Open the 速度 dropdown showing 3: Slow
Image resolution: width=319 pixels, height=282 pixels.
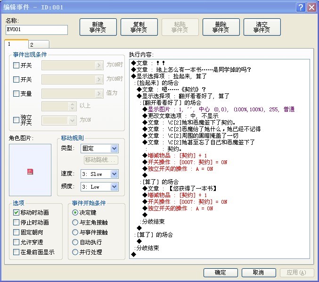100,174
